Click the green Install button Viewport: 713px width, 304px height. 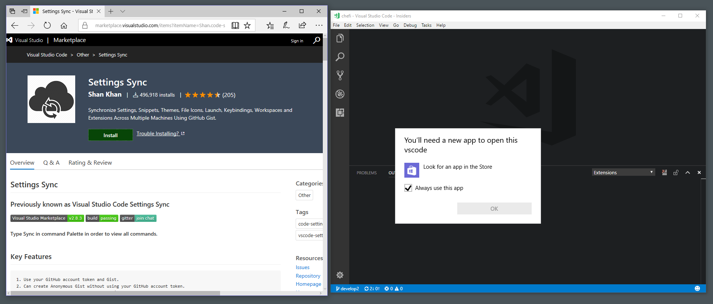[111, 135]
